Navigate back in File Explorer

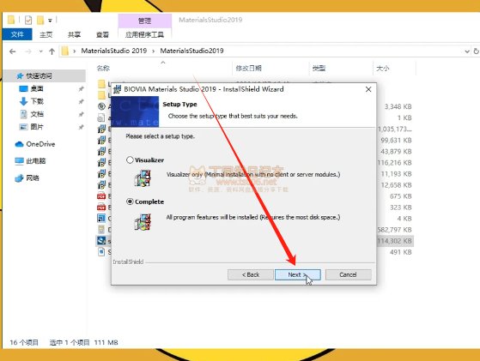[13, 51]
